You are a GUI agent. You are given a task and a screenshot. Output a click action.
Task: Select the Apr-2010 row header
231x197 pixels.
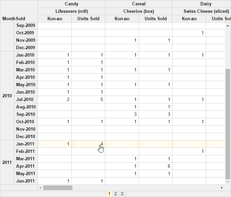tap(26, 77)
